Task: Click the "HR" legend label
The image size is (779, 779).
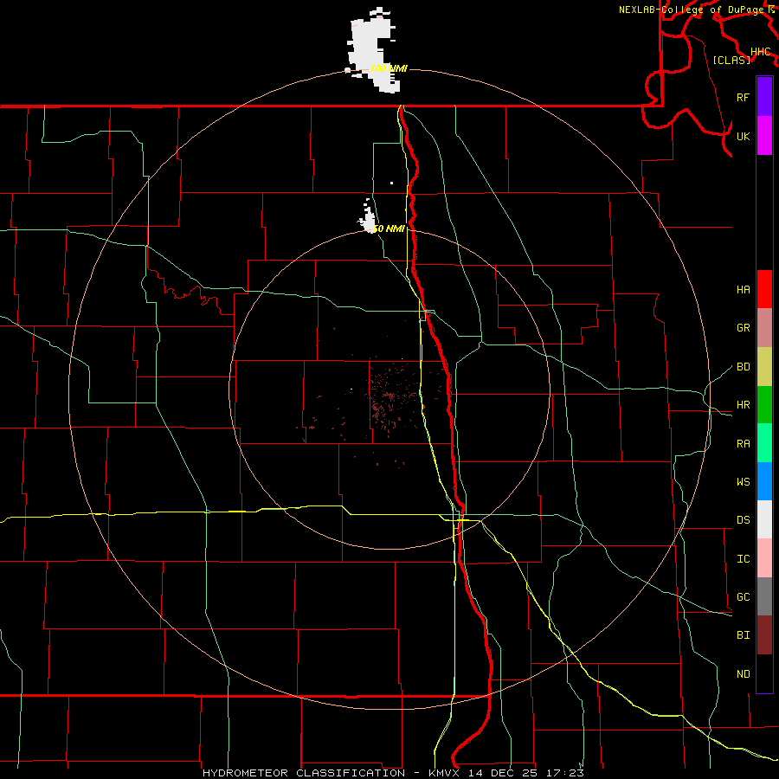Action: point(743,404)
